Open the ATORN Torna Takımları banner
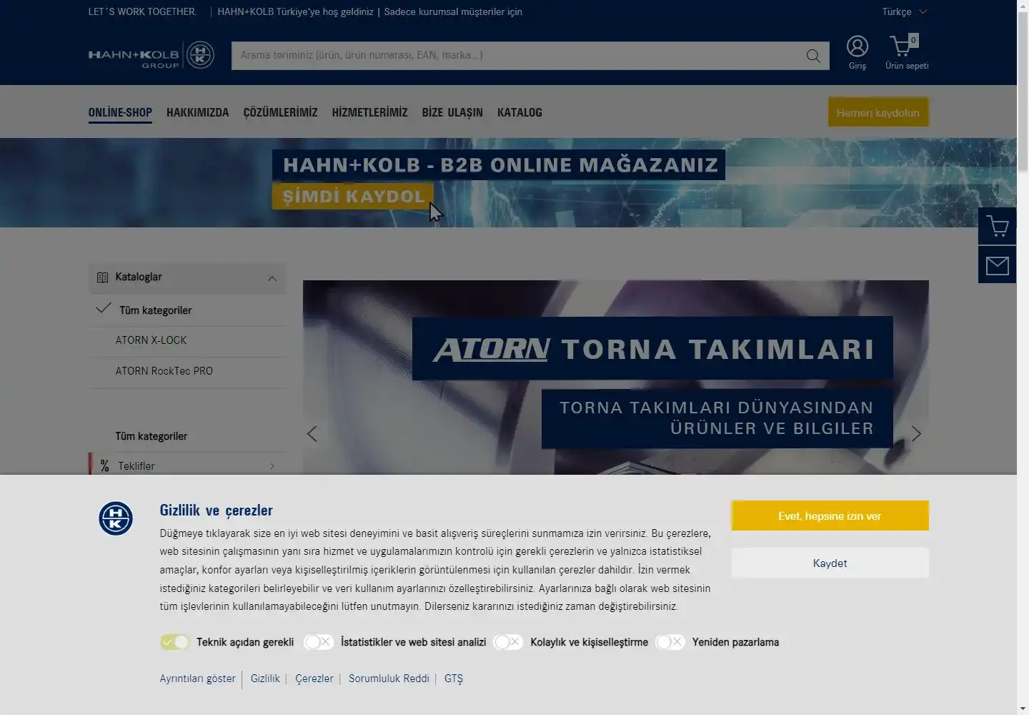 [616, 378]
